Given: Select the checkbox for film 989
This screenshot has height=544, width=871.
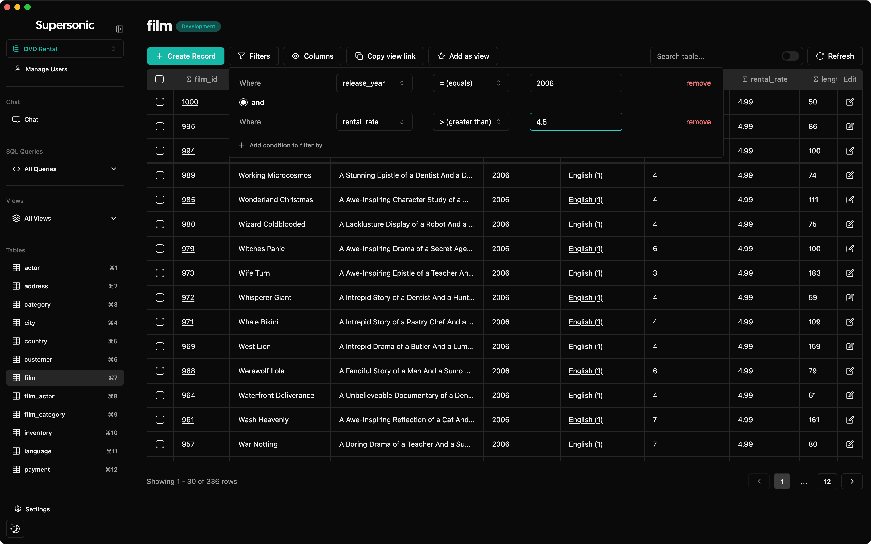Looking at the screenshot, I should (x=160, y=175).
